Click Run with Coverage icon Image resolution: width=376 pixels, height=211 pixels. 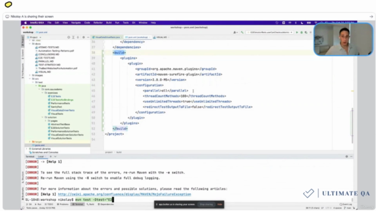[306, 32]
